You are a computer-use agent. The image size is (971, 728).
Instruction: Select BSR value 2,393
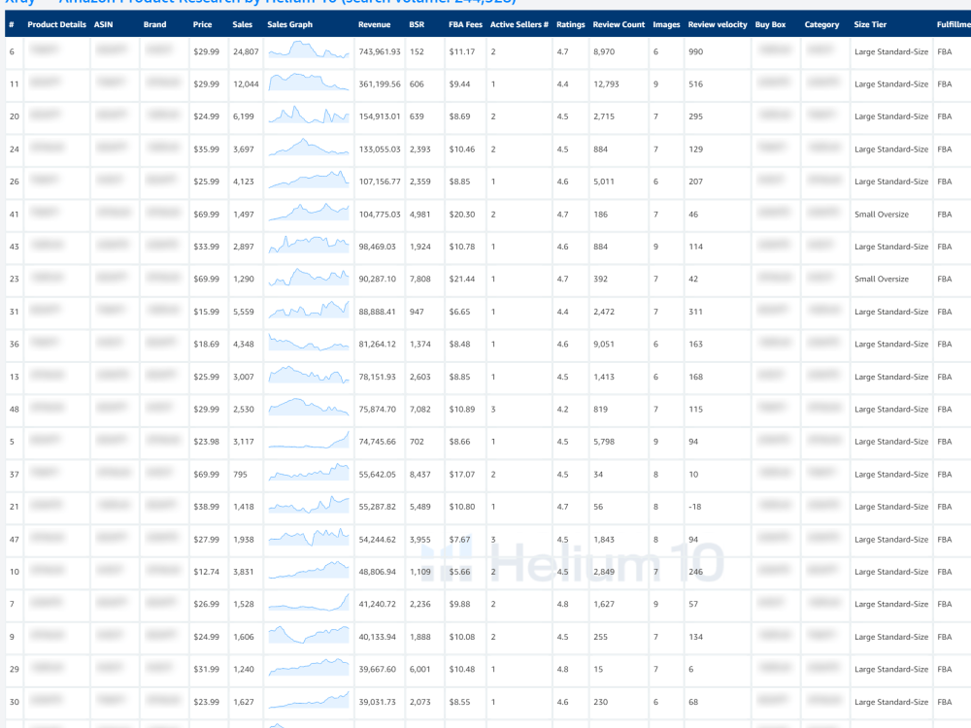pos(419,149)
